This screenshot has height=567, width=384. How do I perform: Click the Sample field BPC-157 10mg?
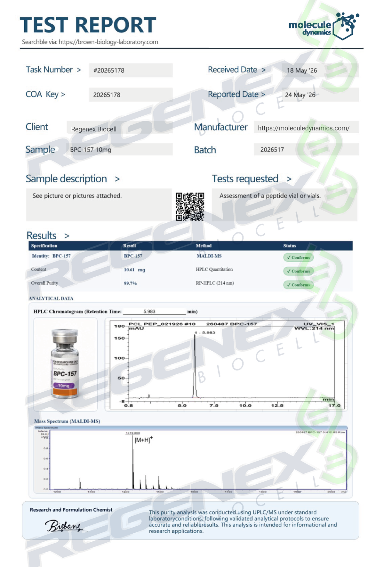coord(120,149)
